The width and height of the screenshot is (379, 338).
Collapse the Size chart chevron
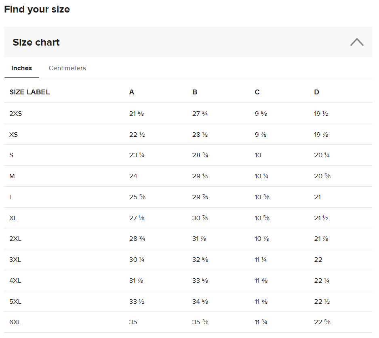pos(356,42)
